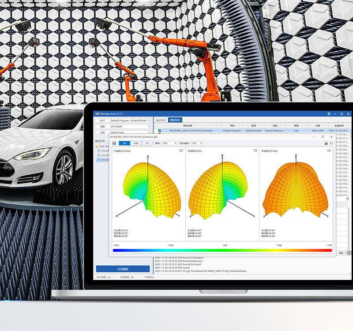This screenshot has width=353, height=331.
Task: Open the DUT Default Program dropdown
Action: click(130, 120)
